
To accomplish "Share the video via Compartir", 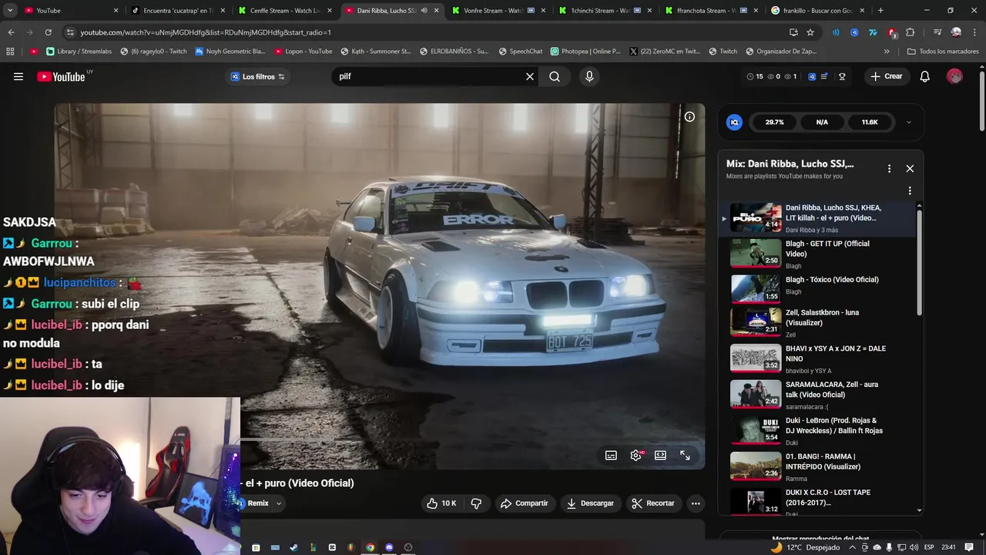I will 524,503.
